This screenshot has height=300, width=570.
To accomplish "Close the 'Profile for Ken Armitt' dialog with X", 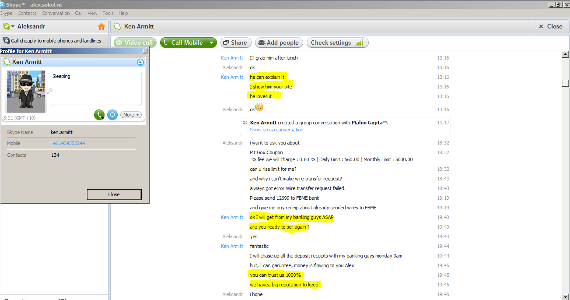I will [x=145, y=51].
